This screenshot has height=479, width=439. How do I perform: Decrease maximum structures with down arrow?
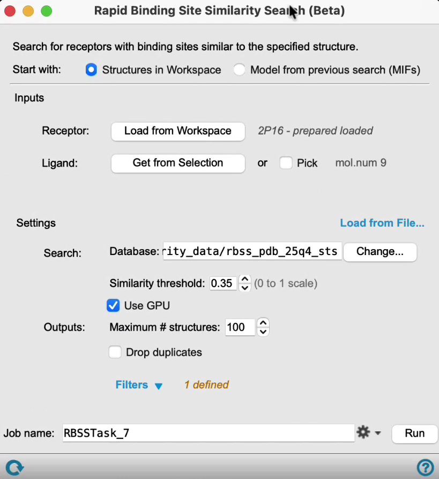(x=263, y=332)
